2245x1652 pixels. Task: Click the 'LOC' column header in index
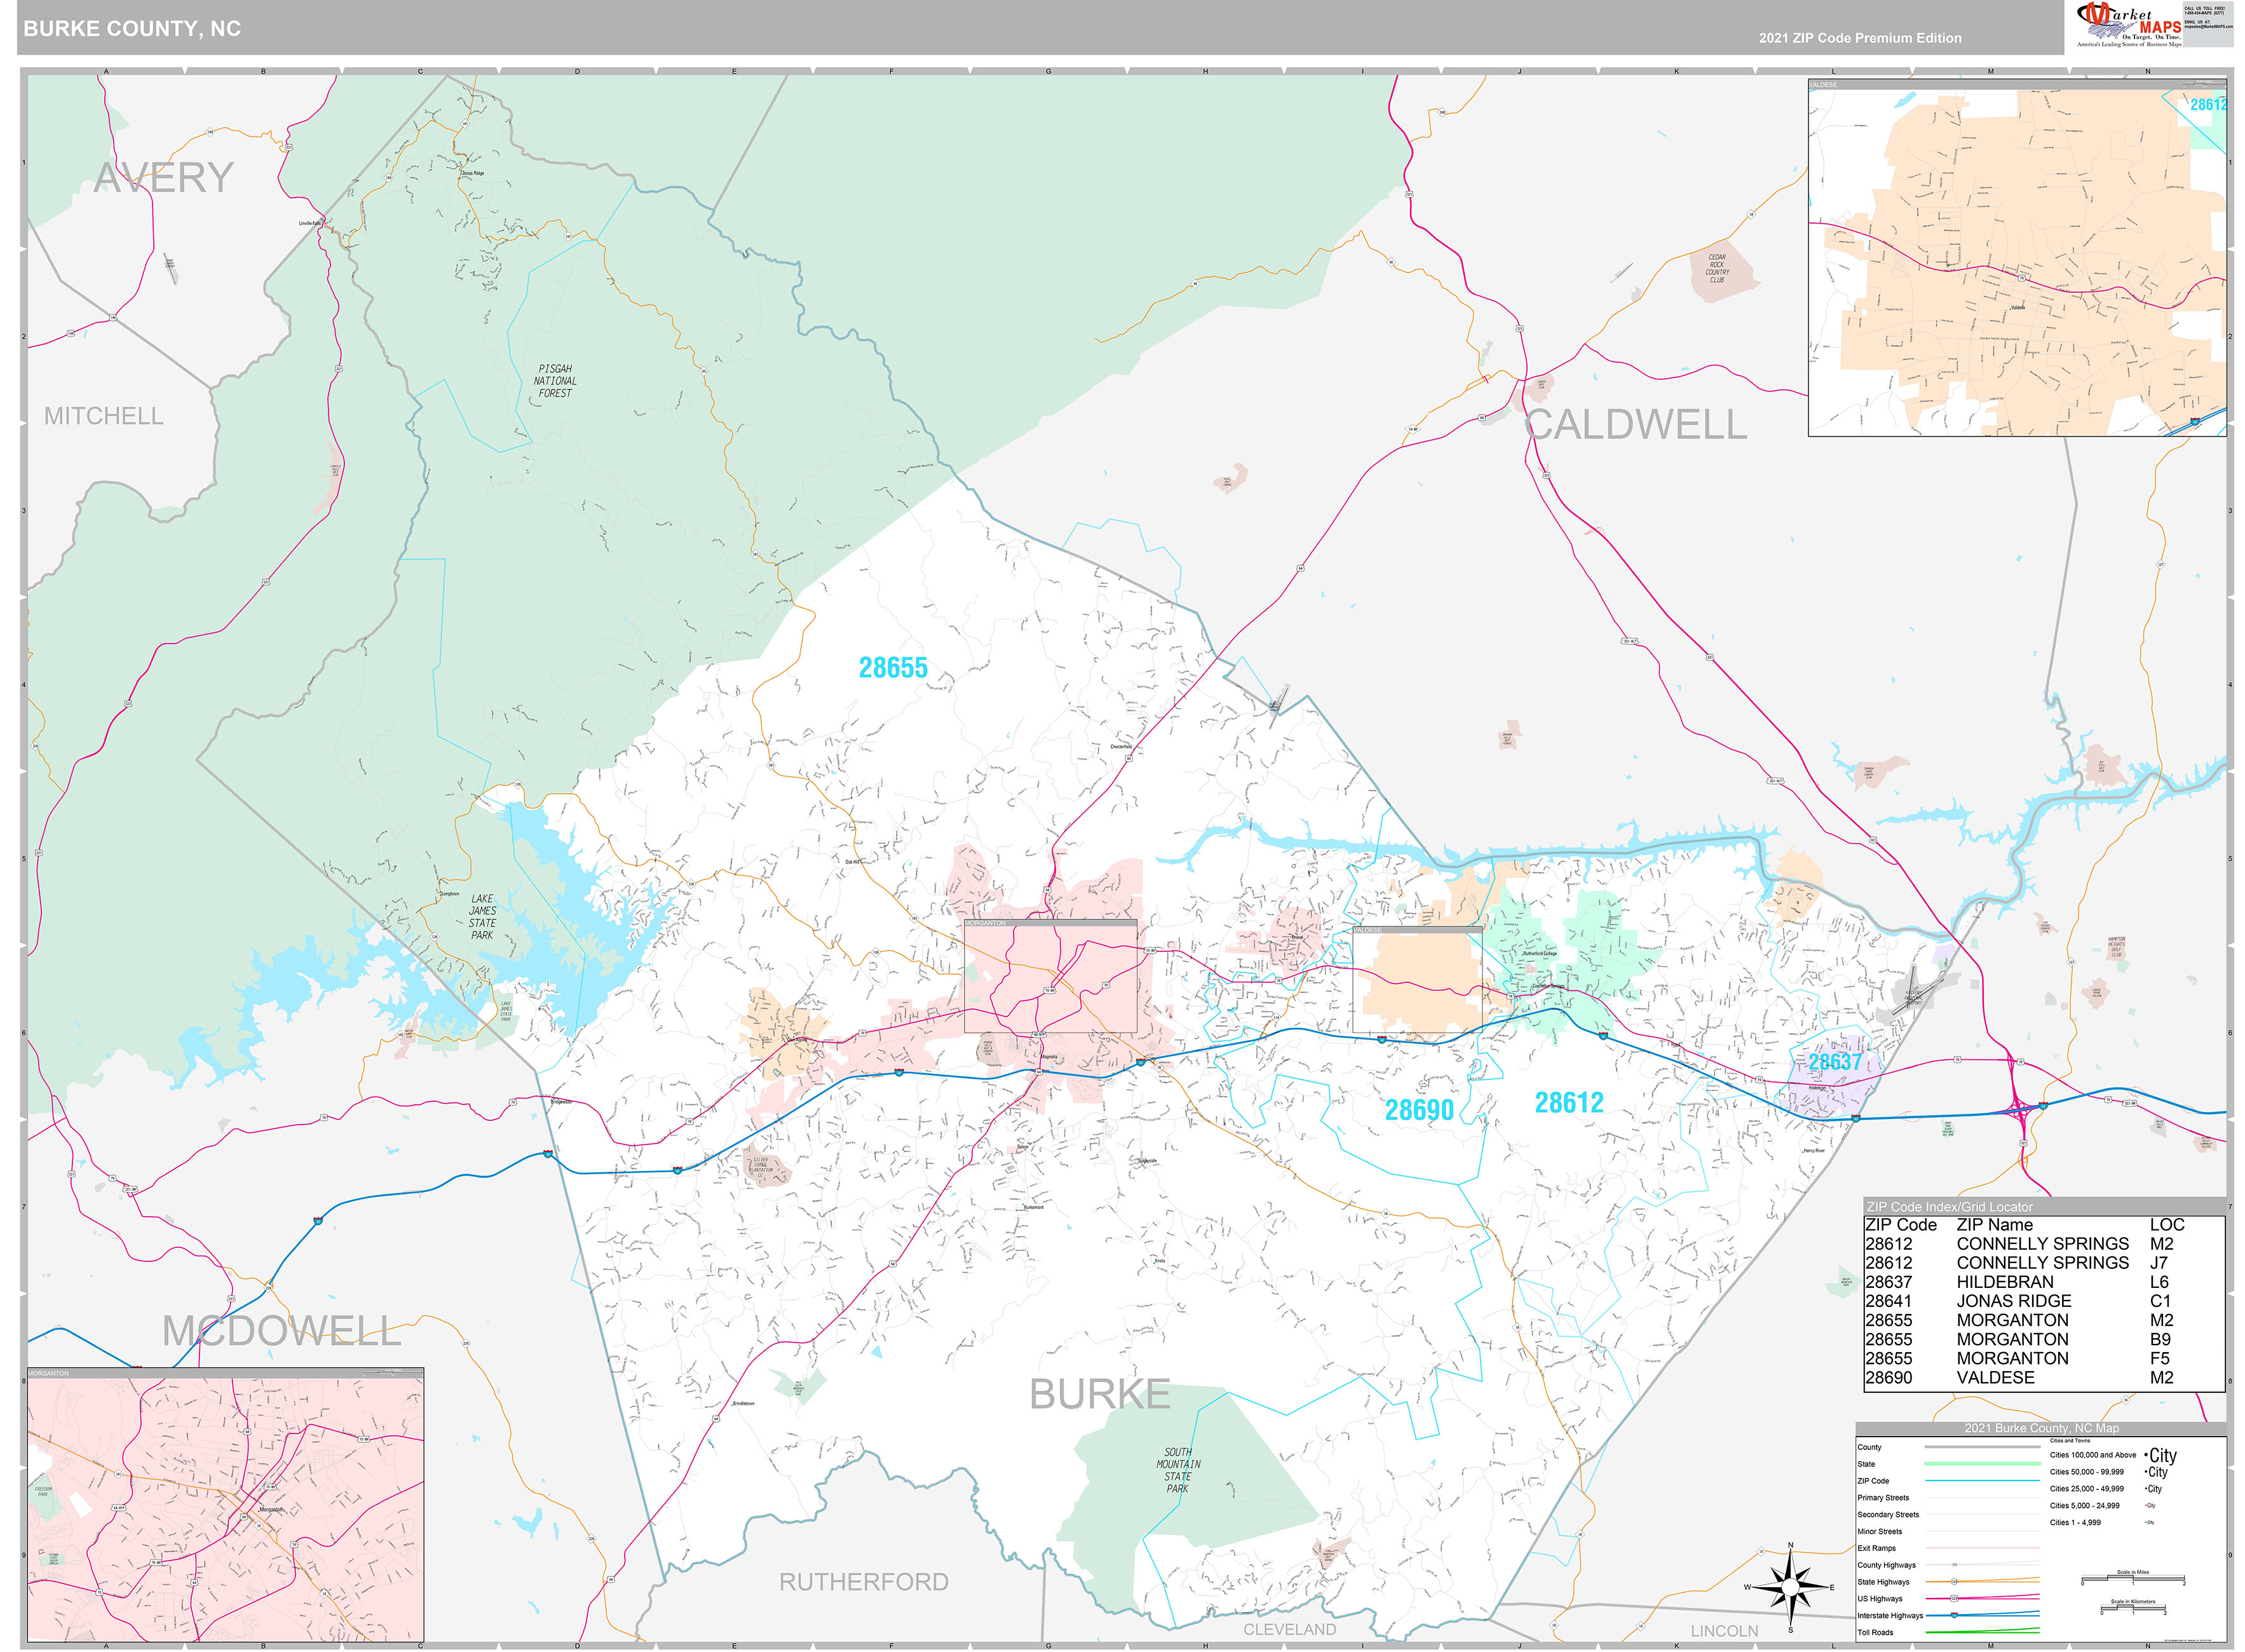2167,1225
